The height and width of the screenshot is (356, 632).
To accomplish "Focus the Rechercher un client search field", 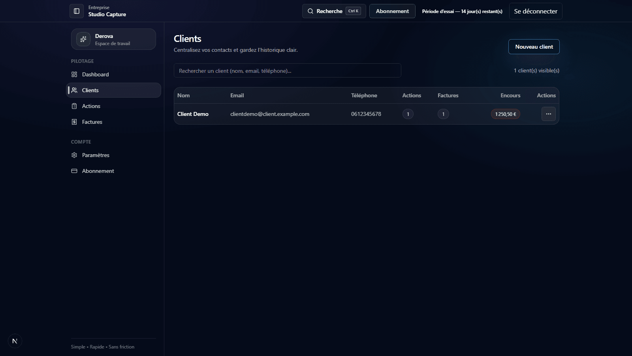I will [288, 70].
